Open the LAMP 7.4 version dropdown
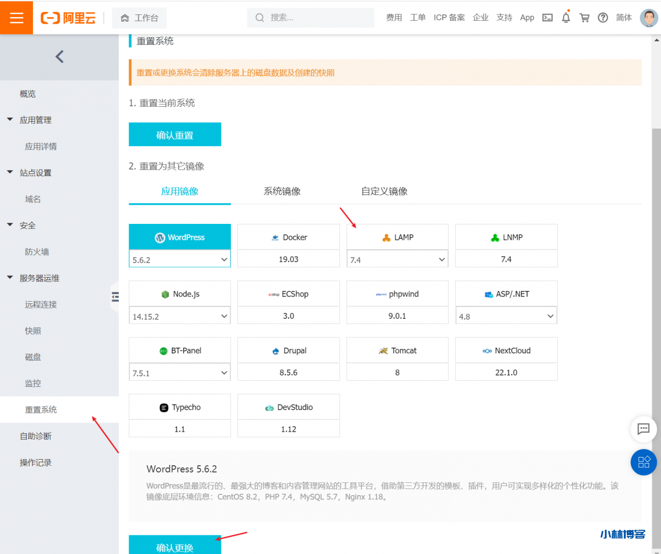The width and height of the screenshot is (661, 554). [398, 259]
